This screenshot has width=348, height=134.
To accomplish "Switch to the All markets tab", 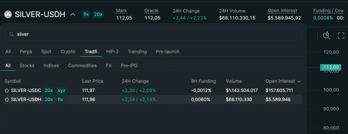I will (x=8, y=52).
